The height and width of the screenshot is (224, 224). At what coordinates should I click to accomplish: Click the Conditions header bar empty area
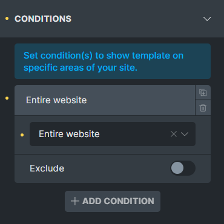[x=137, y=19]
